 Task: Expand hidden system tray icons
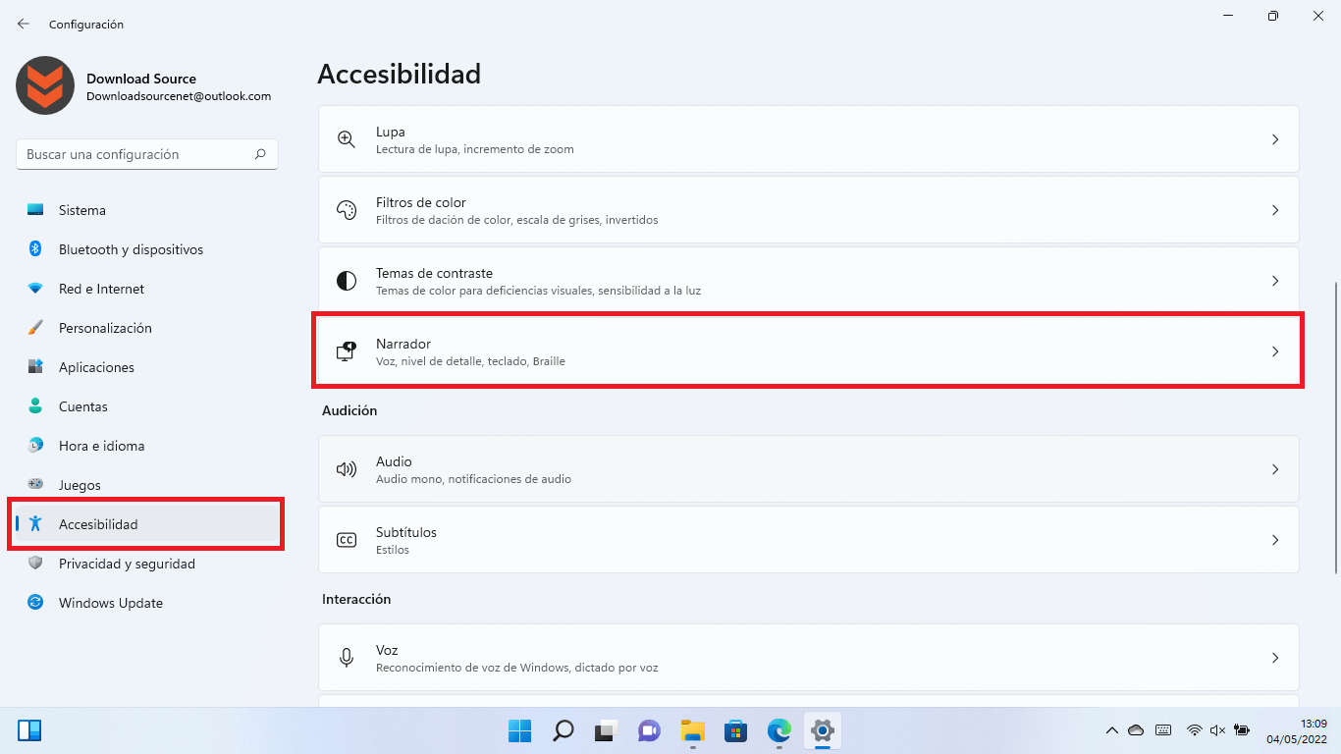[1112, 730]
